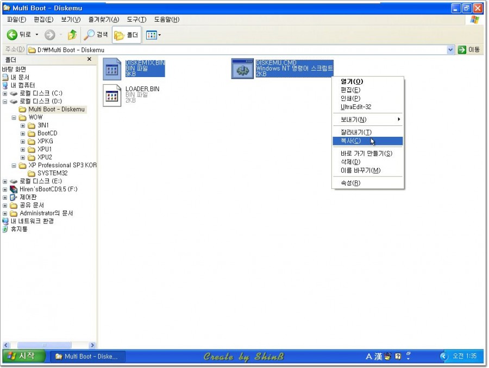Expand the XPKG folder node
This screenshot has width=489, height=368.
pos(23,142)
